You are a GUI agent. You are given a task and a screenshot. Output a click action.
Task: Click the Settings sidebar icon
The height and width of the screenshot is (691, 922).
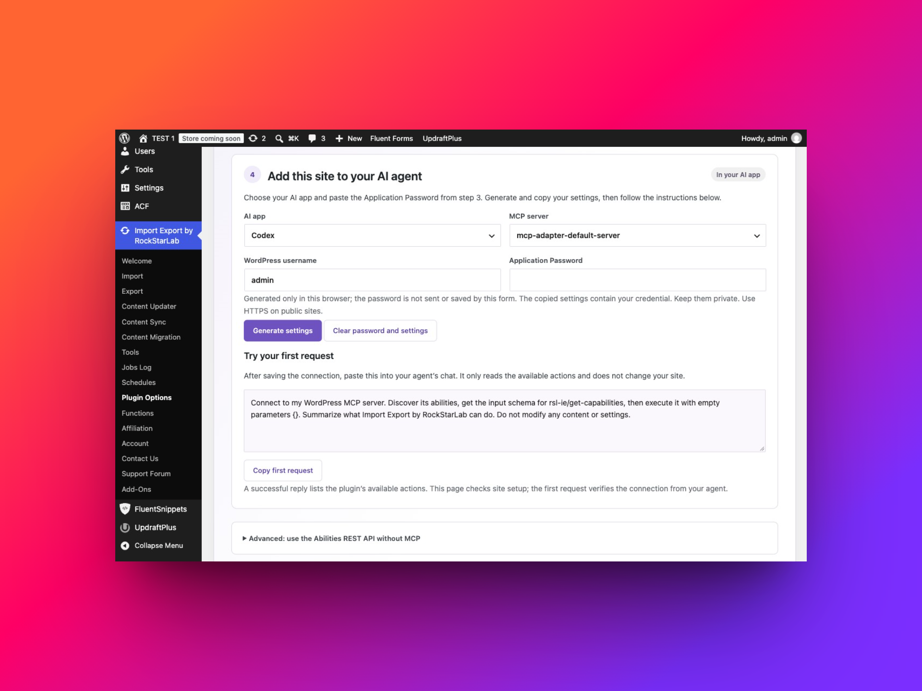[125, 188]
